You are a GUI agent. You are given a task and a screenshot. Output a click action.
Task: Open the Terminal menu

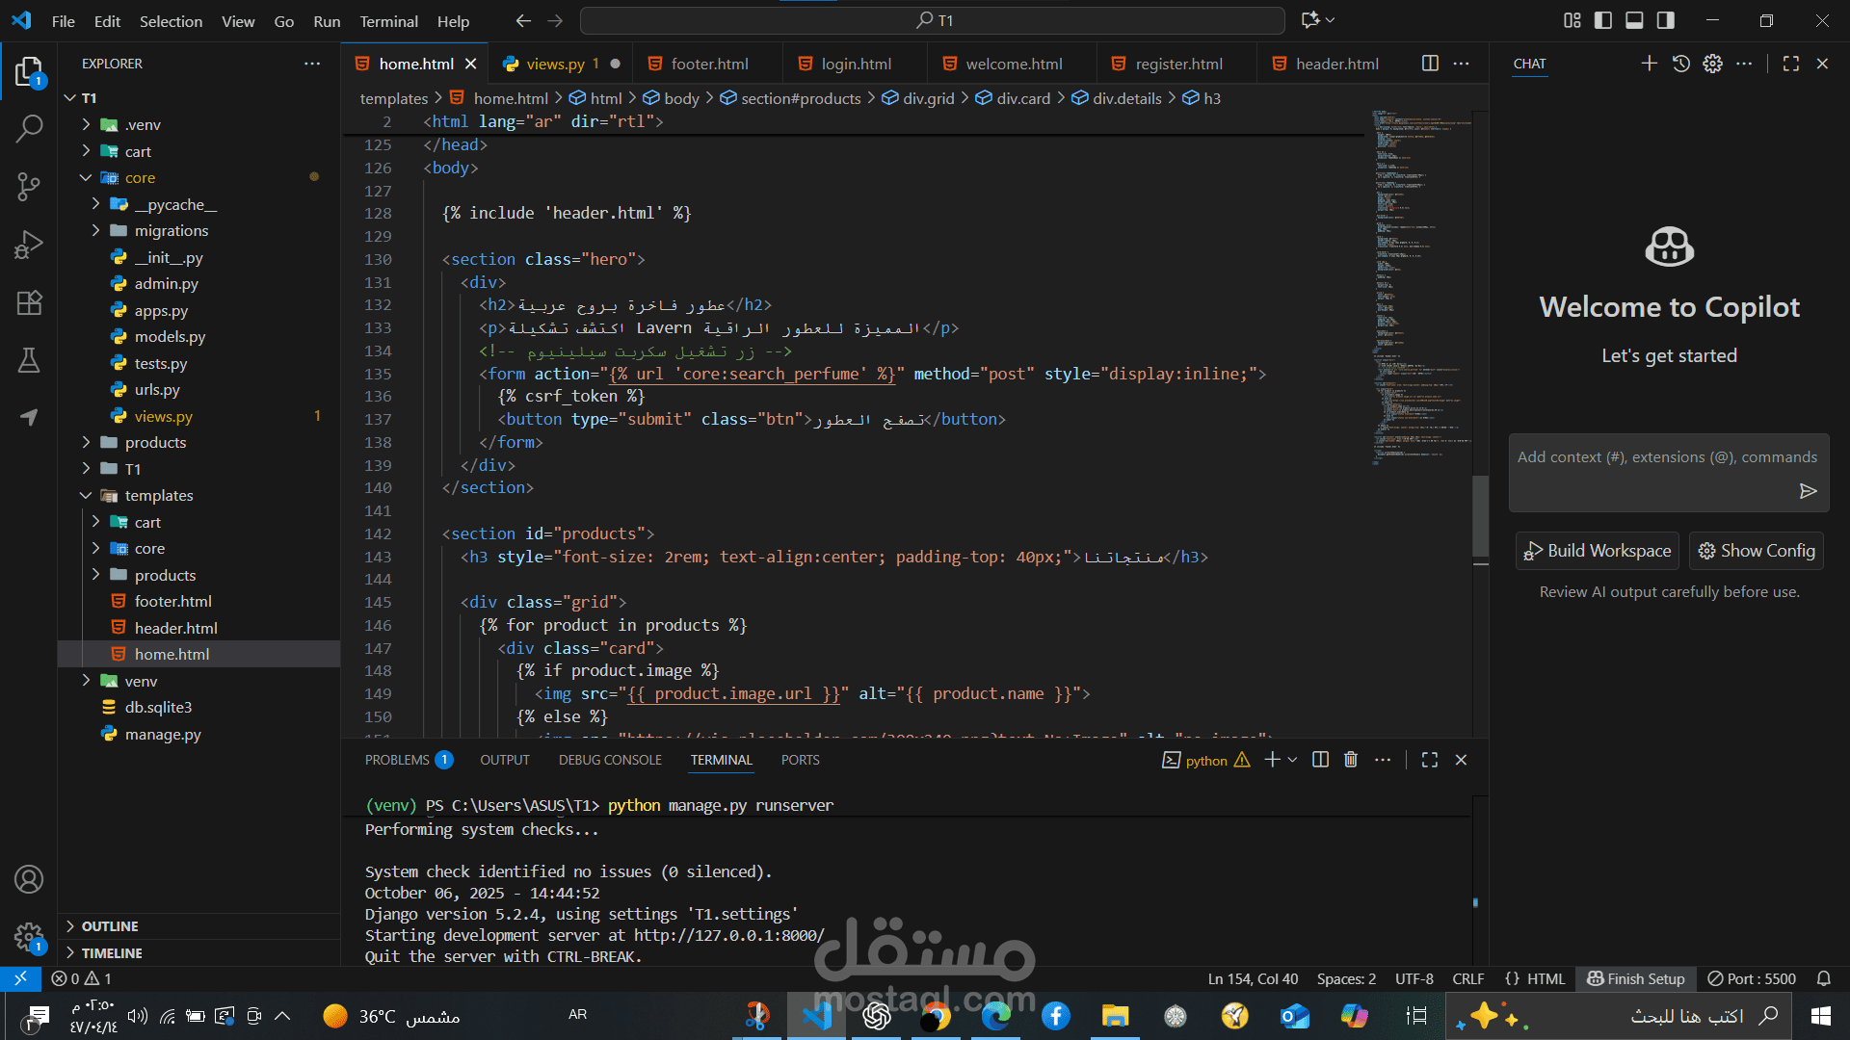(x=388, y=21)
